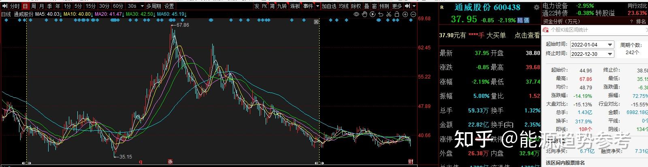Image resolution: width=648 pixels, height=167 pixels.
Task: Select the hand pan tool icon
Action: point(364,14)
